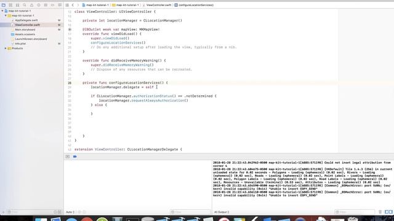
Task: Open the Symbol navigator tab
Action: (18, 5)
